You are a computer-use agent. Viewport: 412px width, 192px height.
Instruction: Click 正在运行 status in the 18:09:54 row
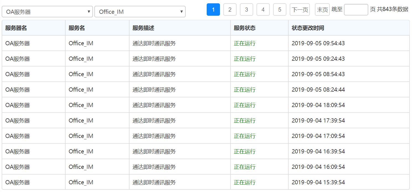click(245, 105)
